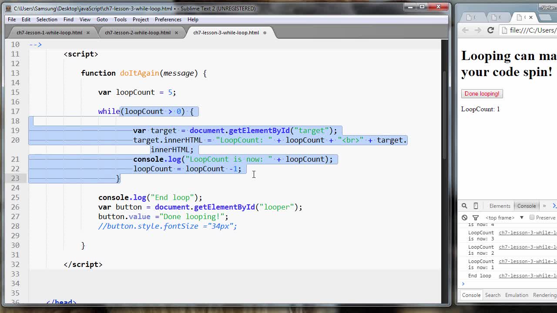The height and width of the screenshot is (313, 557).
Task: Open source link for 'LoopCount is now: 3'
Action: pyautogui.click(x=527, y=233)
